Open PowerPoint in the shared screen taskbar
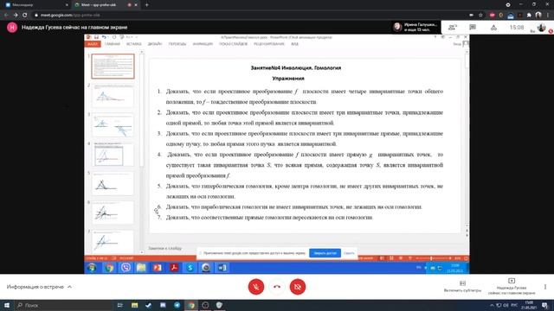The height and width of the screenshot is (311, 554). click(x=158, y=268)
